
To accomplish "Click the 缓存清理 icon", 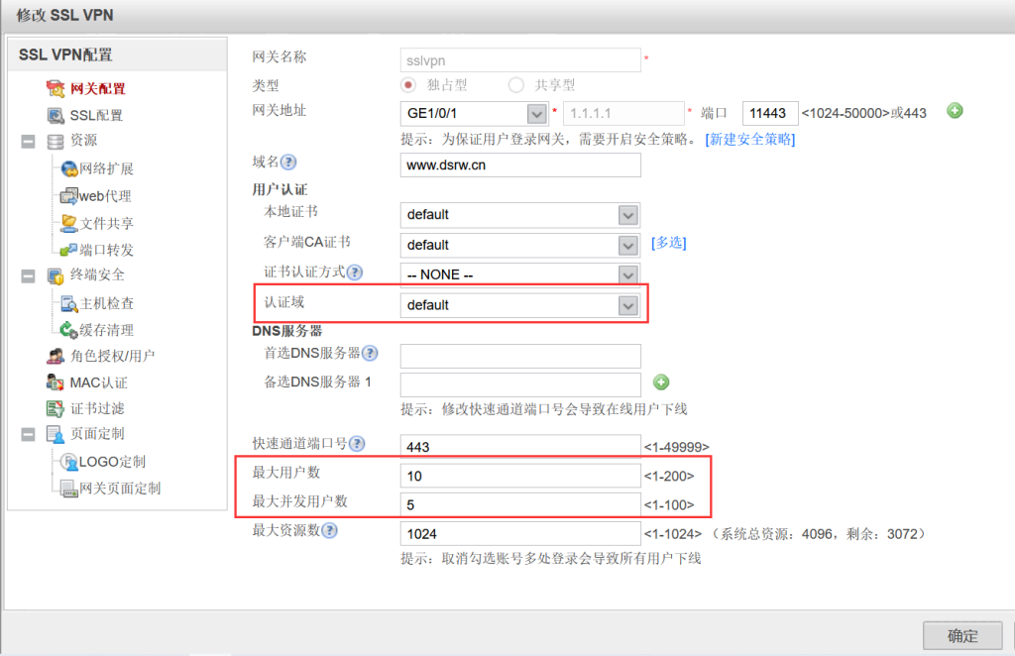I will [68, 330].
